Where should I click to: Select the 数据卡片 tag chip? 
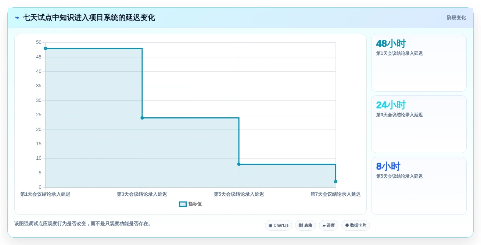click(x=356, y=226)
